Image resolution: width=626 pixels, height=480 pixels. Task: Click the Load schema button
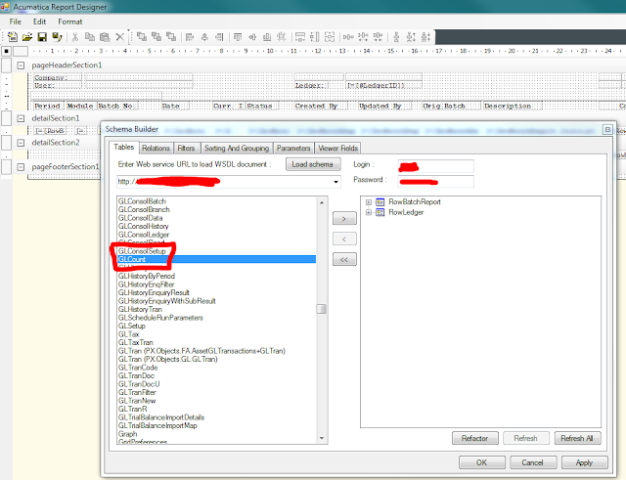tap(313, 164)
